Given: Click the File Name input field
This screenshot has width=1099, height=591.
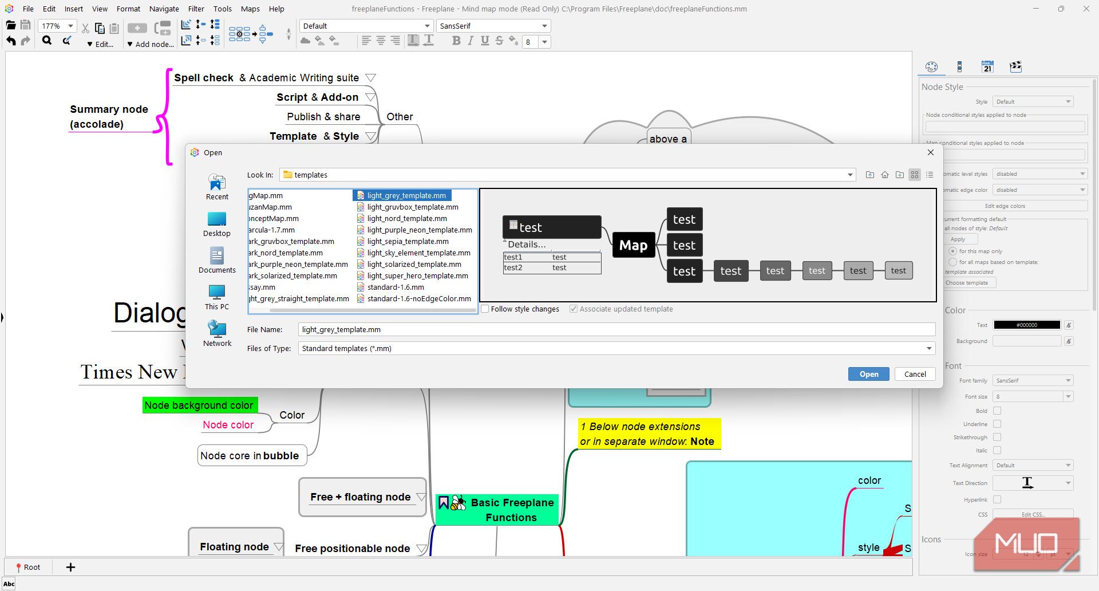Looking at the screenshot, I should (x=616, y=329).
